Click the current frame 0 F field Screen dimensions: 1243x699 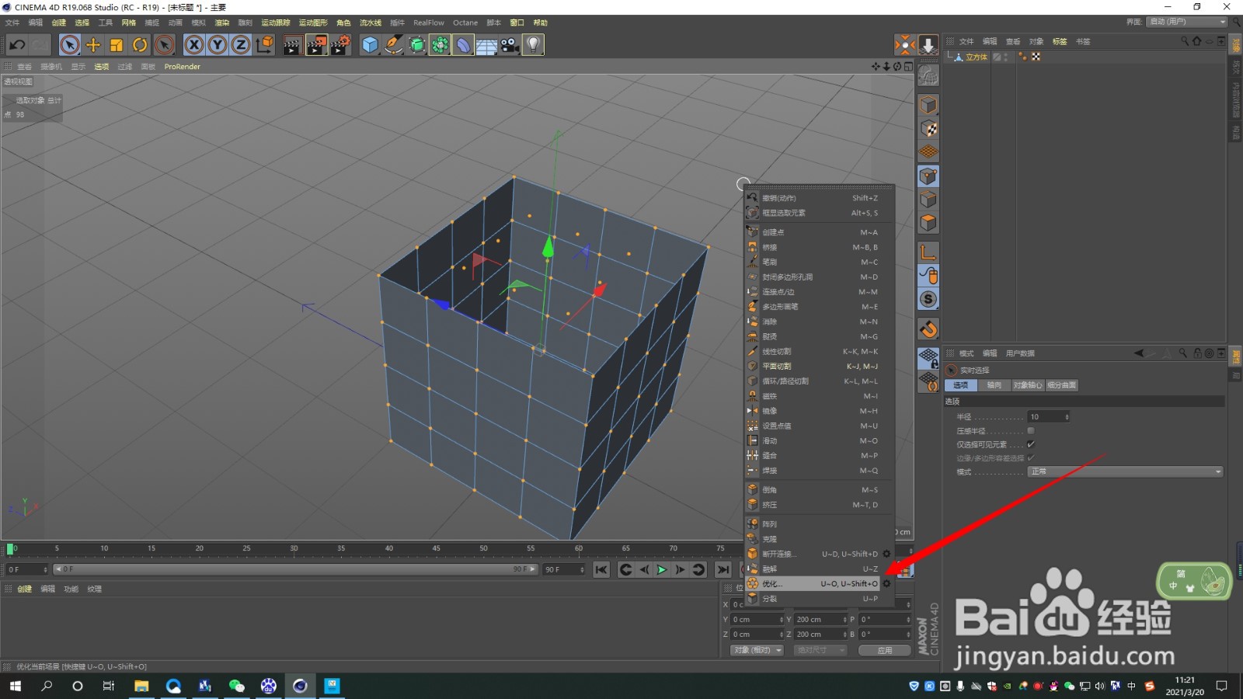click(26, 569)
